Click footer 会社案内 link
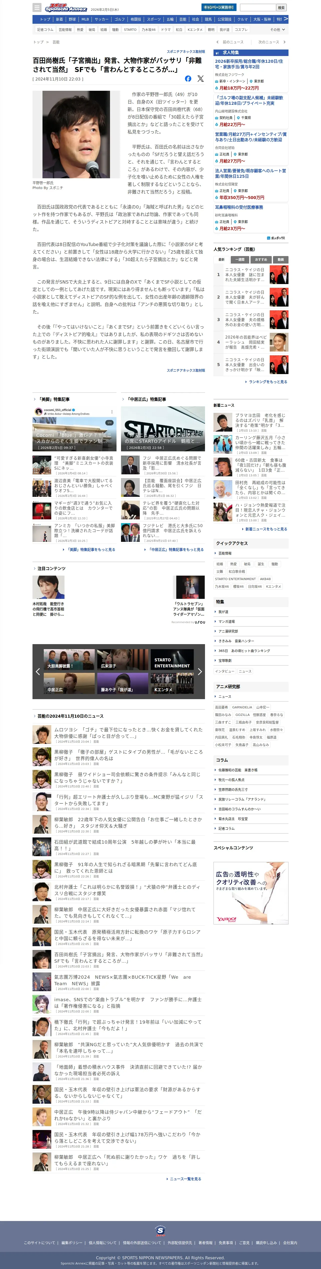321x1269 pixels. pyautogui.click(x=290, y=1243)
